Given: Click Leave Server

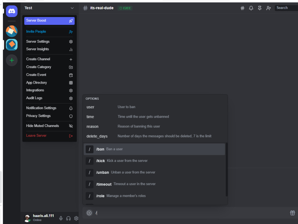Looking at the screenshot, I should [x=49, y=136].
